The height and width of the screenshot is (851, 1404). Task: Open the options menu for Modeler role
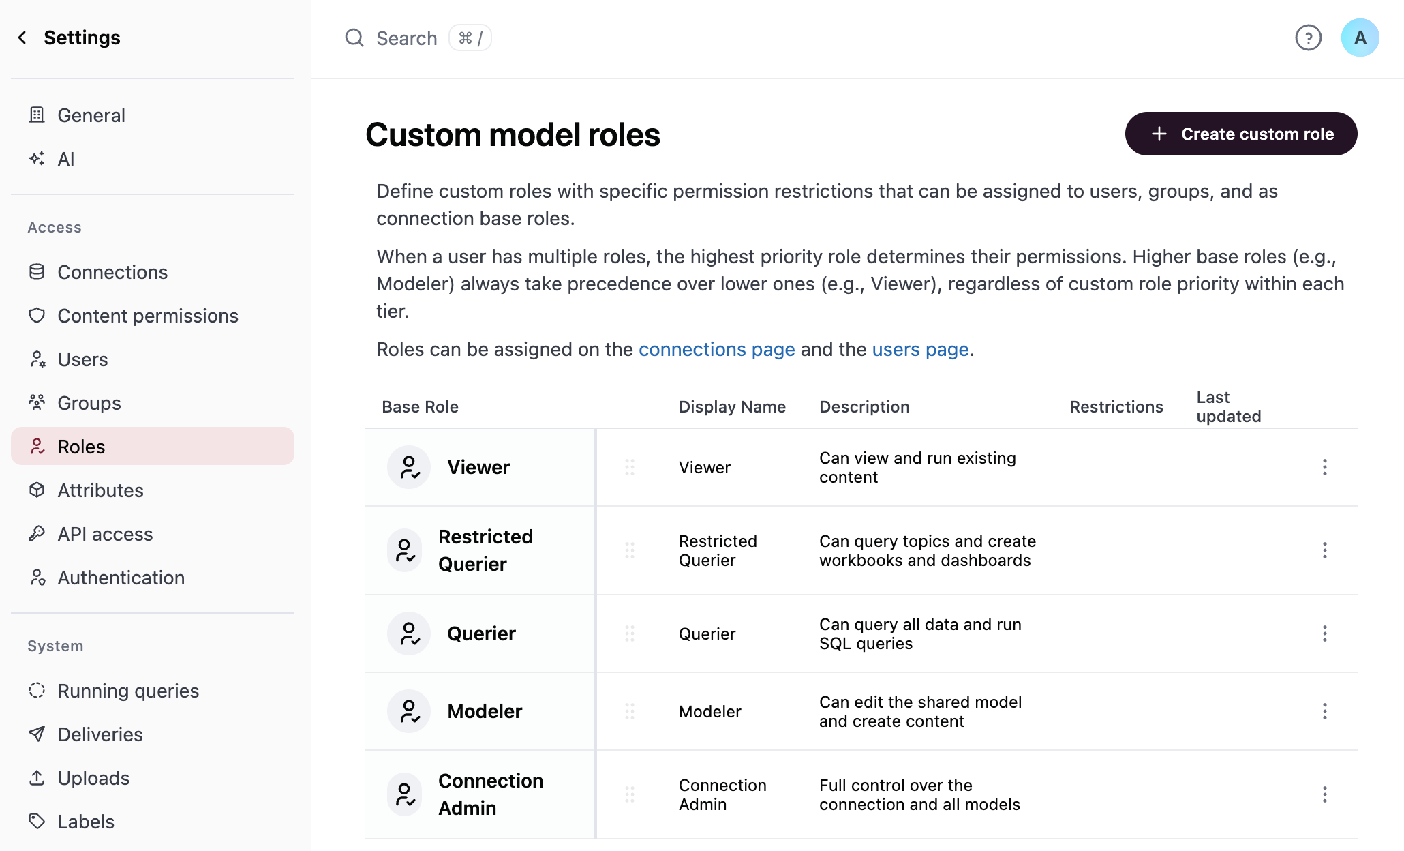(x=1325, y=711)
